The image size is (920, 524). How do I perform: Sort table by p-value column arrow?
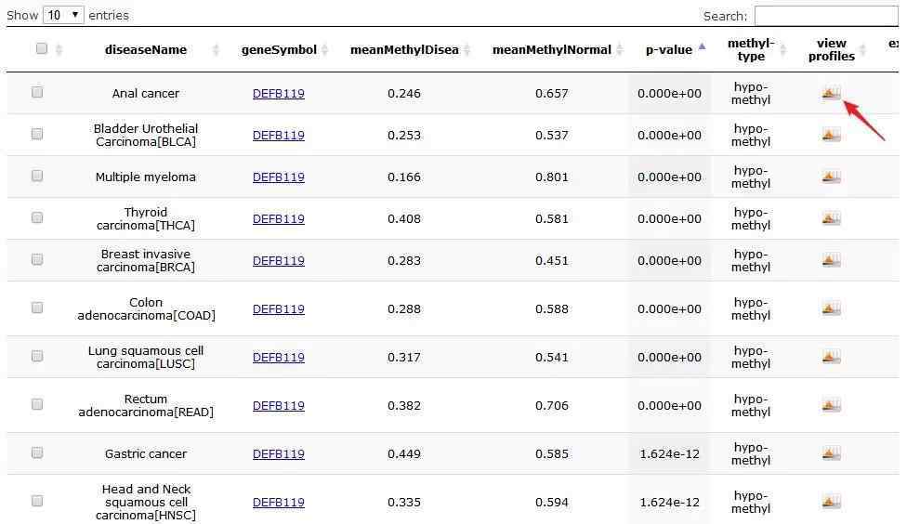[x=702, y=47]
